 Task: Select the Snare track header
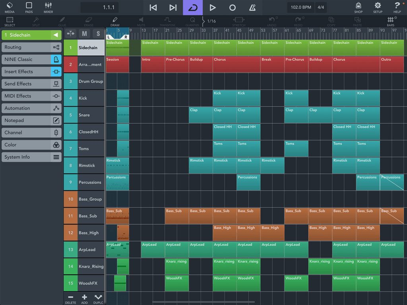coord(84,115)
